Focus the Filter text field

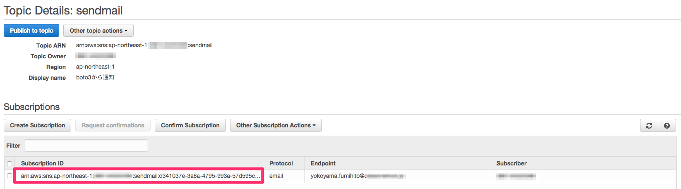86,146
